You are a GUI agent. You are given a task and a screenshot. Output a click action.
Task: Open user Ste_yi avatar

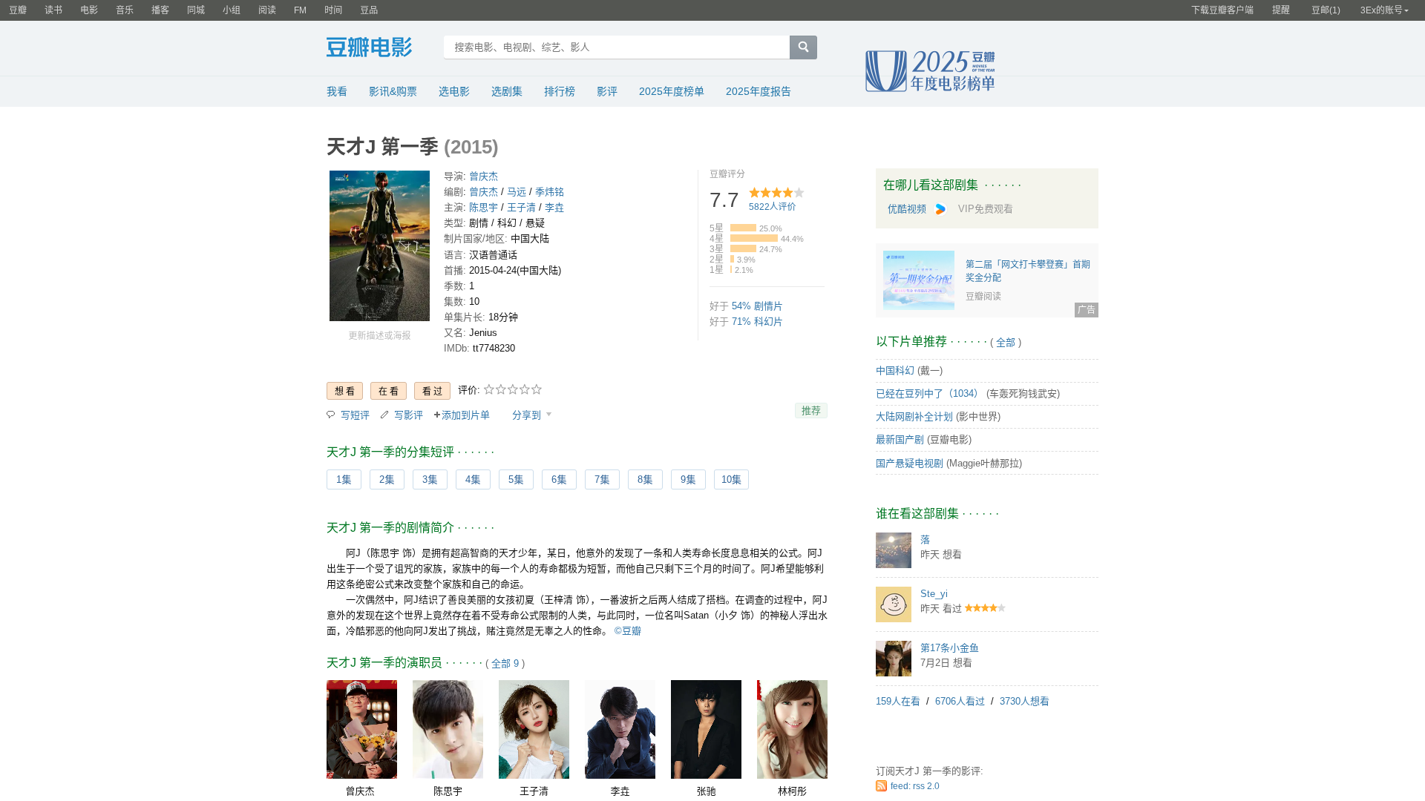(894, 604)
